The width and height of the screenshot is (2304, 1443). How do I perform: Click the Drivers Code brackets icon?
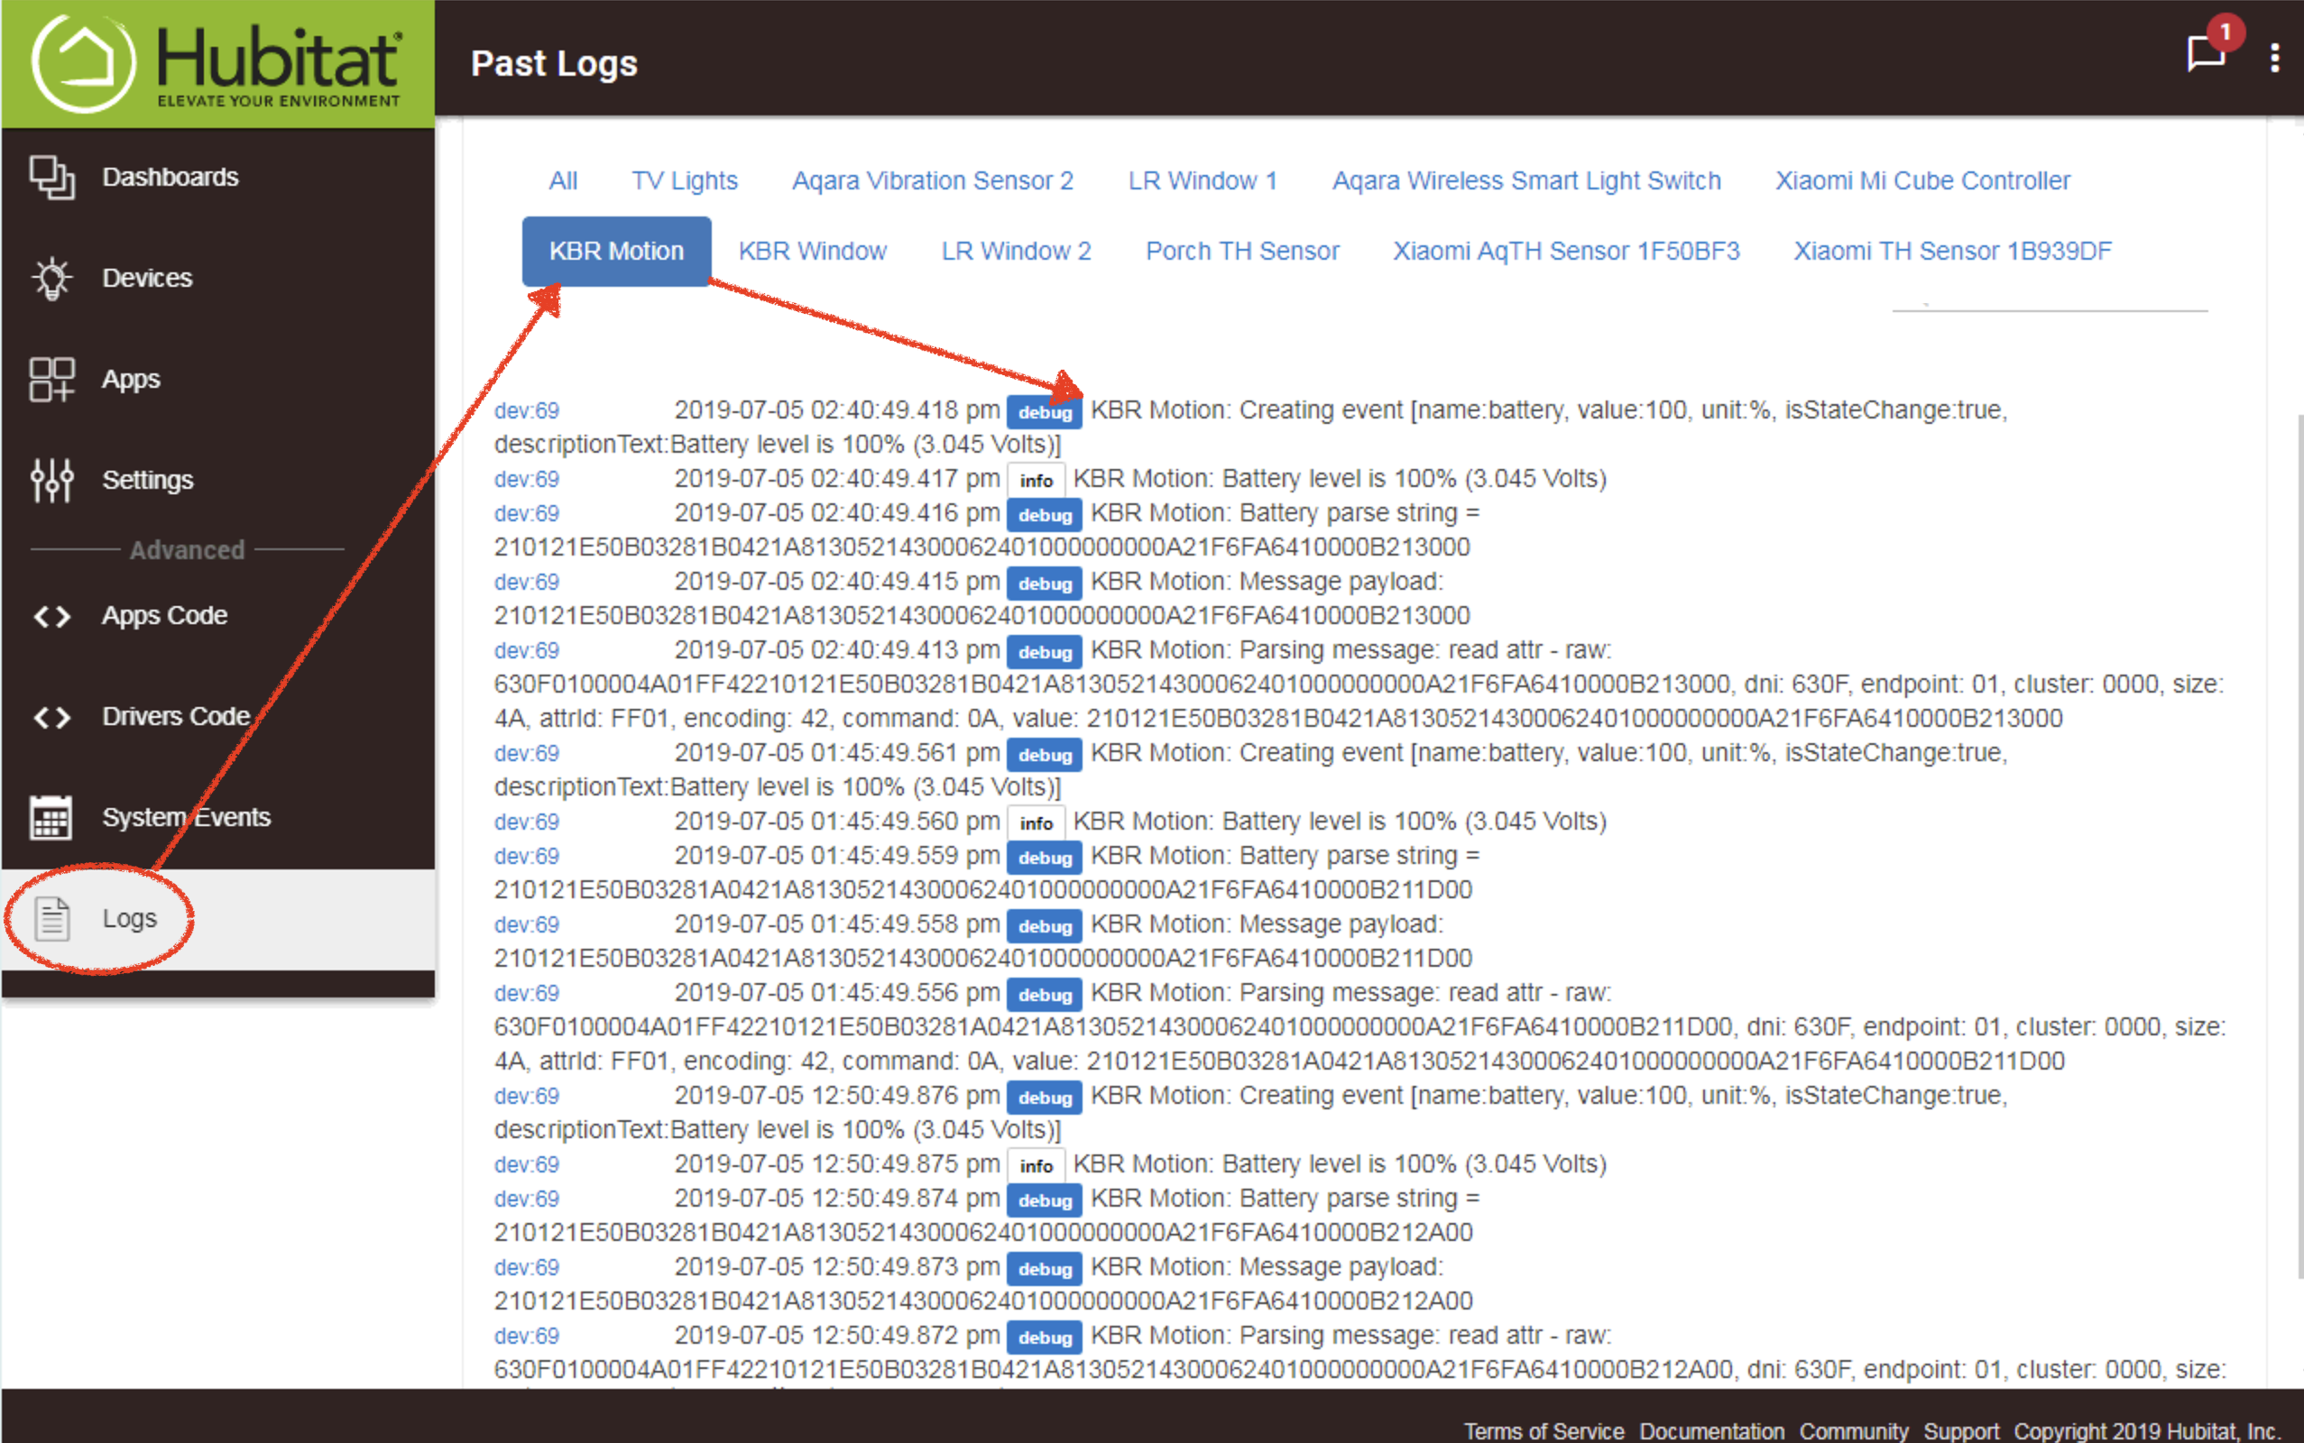51,718
